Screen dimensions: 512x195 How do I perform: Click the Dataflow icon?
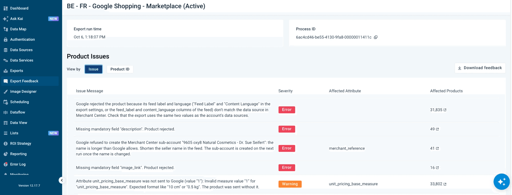6,112
